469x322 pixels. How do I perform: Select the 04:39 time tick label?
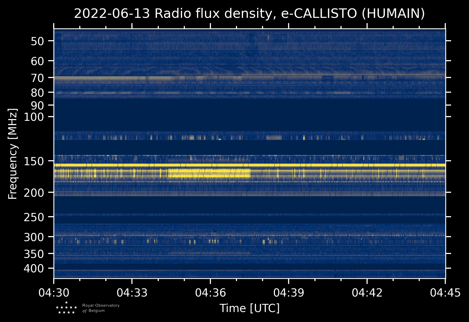coord(289,293)
